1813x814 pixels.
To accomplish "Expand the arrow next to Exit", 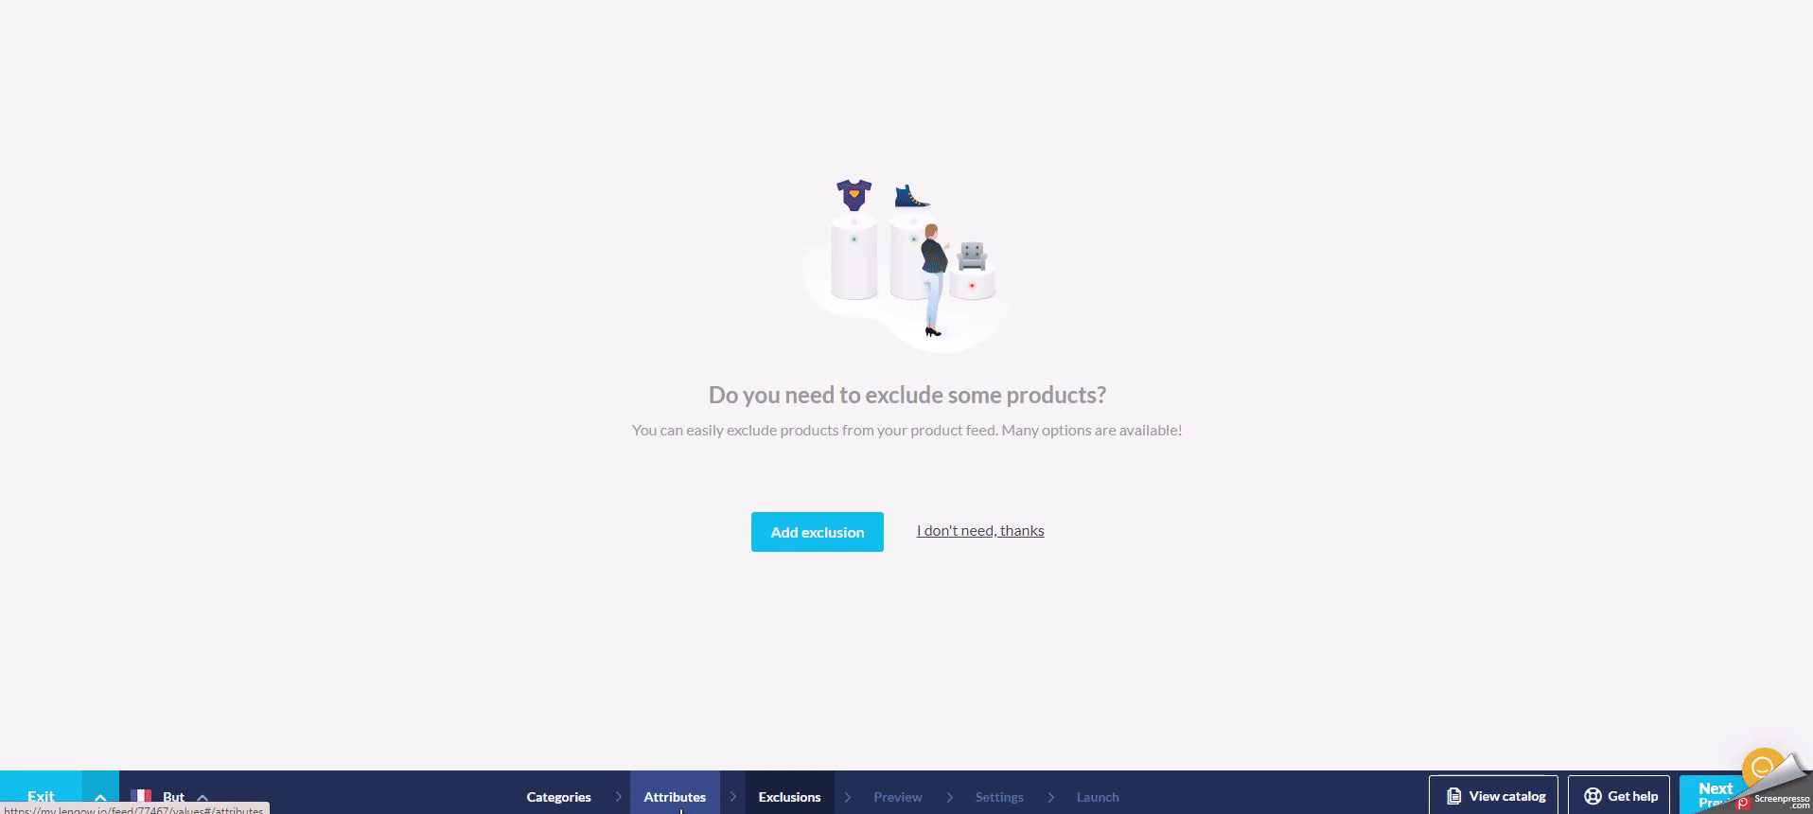I will click(100, 797).
